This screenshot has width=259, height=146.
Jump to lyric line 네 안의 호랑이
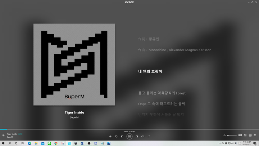[x=150, y=71]
